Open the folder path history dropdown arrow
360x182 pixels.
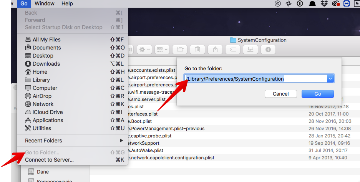point(330,79)
